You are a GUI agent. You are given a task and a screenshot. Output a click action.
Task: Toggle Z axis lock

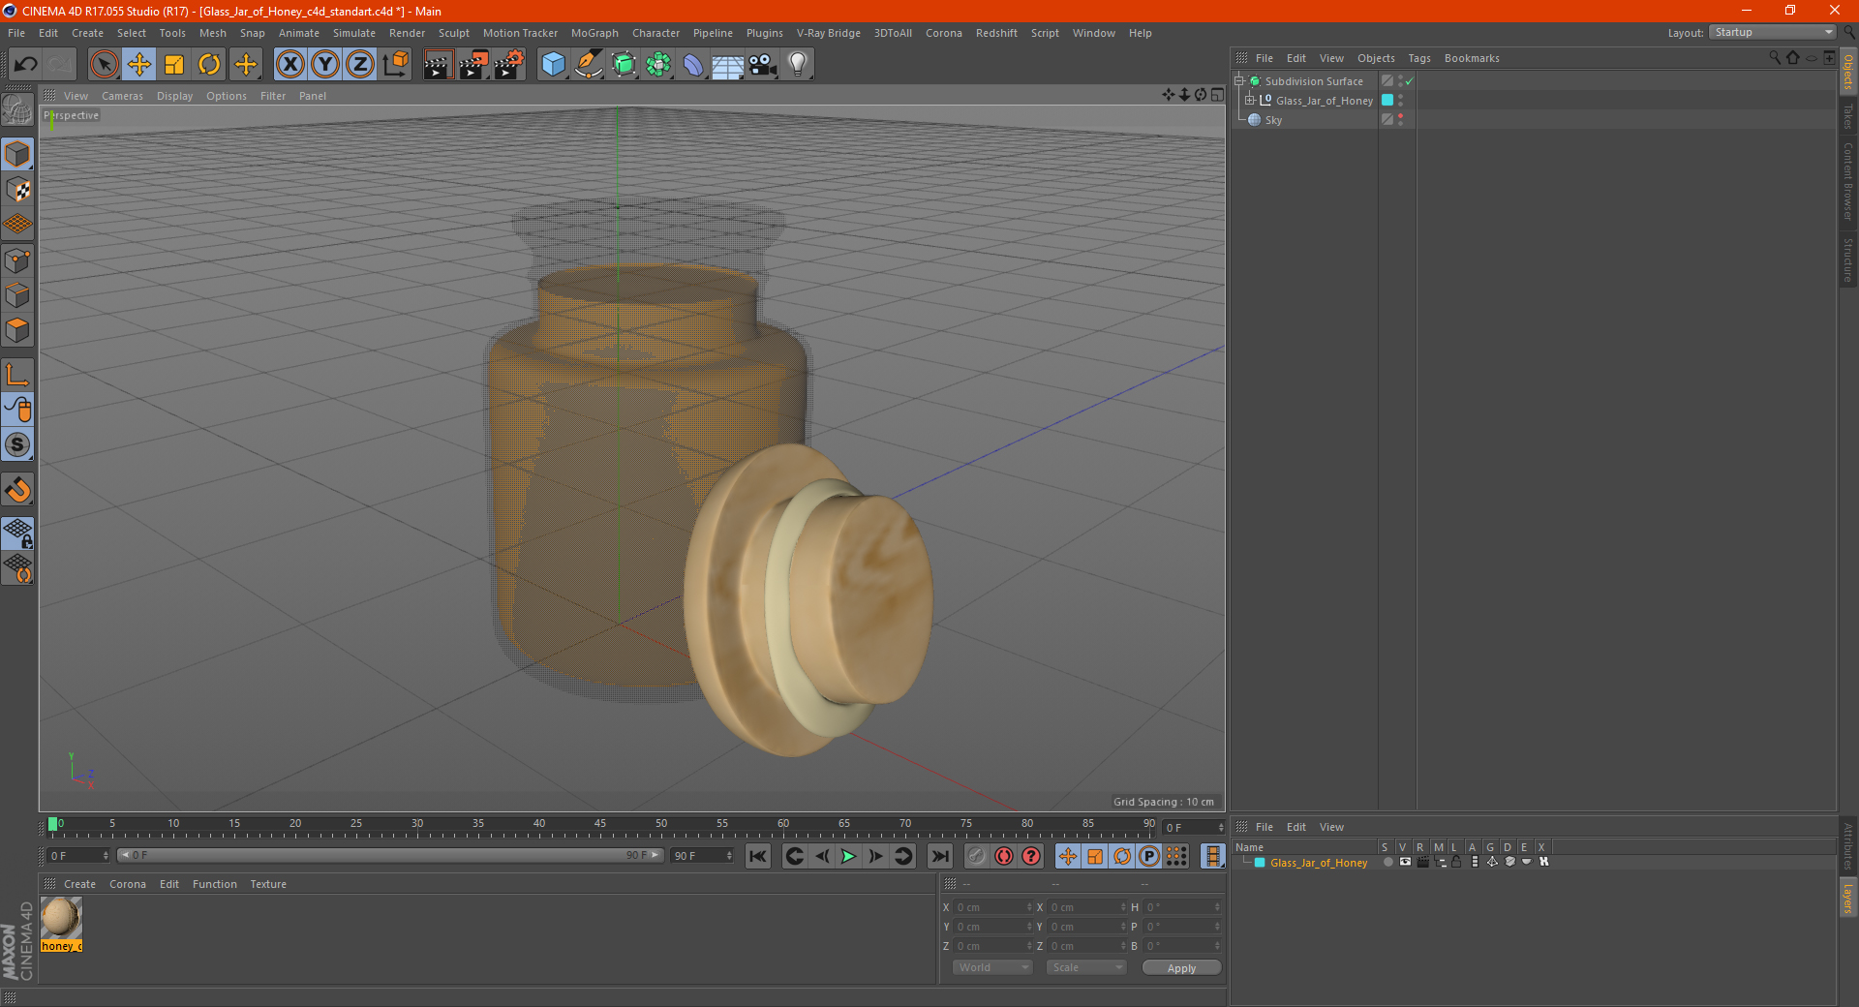point(360,65)
